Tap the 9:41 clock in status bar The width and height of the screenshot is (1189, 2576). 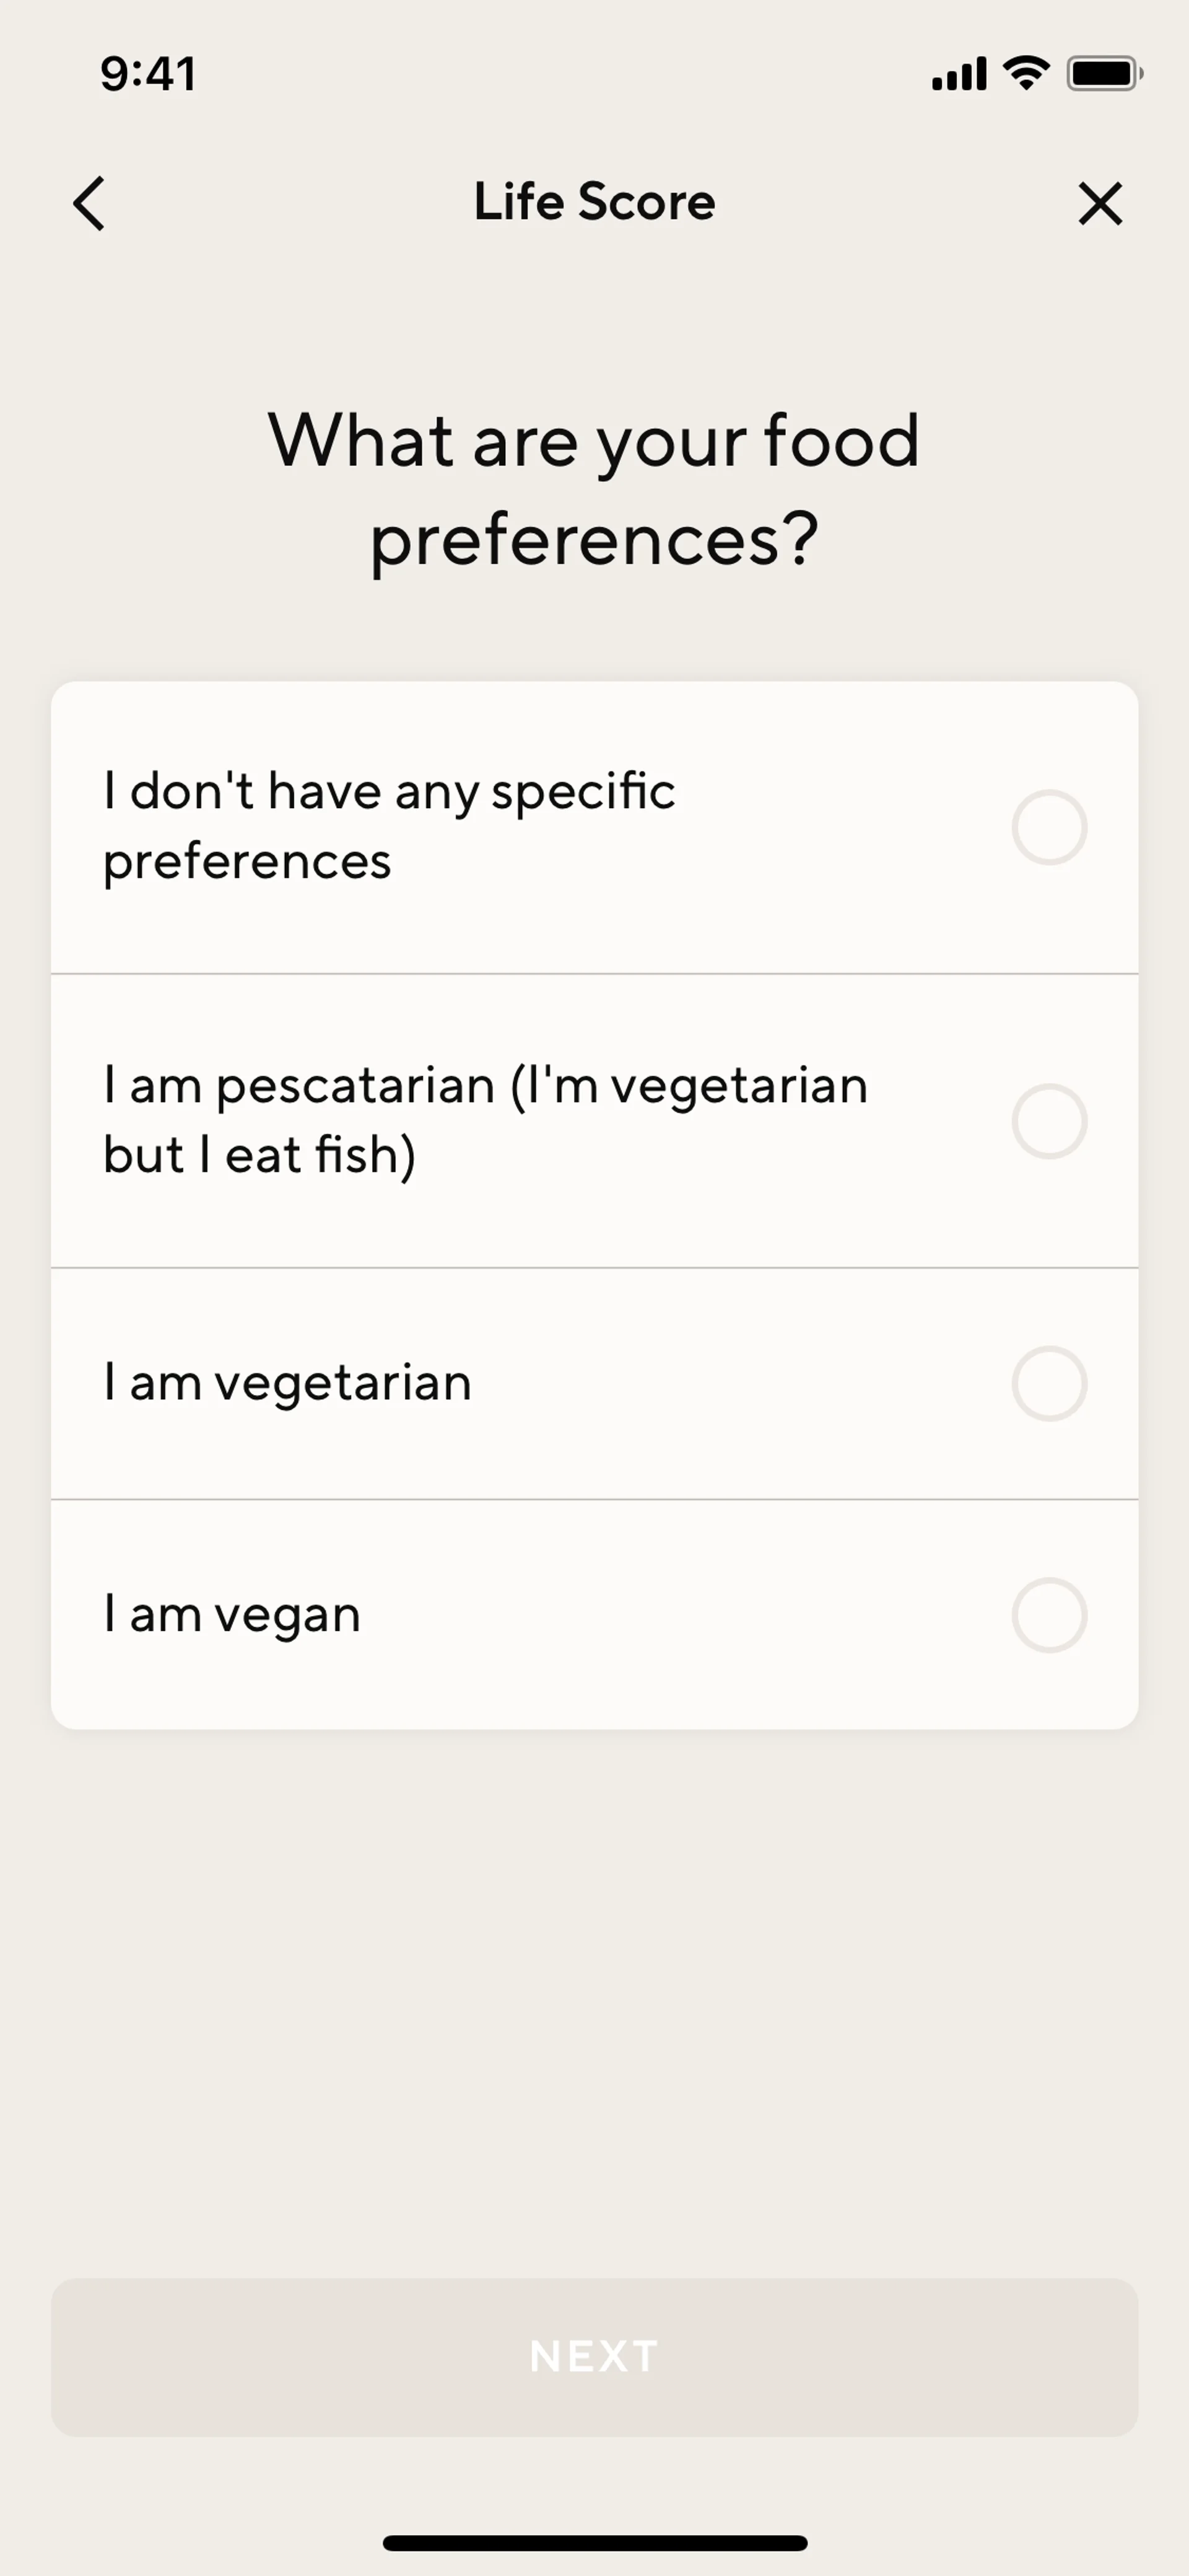click(148, 74)
